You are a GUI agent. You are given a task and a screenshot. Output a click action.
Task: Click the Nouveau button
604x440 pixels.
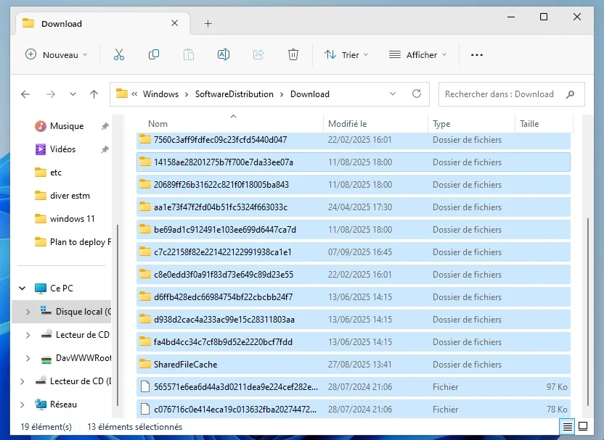coord(56,54)
